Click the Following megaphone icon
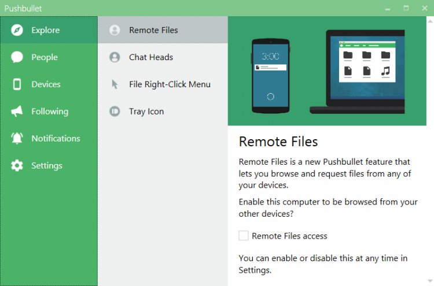434x286 pixels. (17, 112)
